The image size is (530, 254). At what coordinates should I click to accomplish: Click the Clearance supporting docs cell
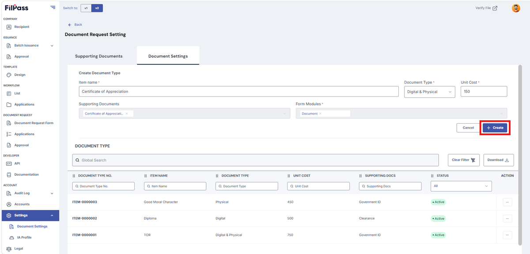pyautogui.click(x=367, y=218)
